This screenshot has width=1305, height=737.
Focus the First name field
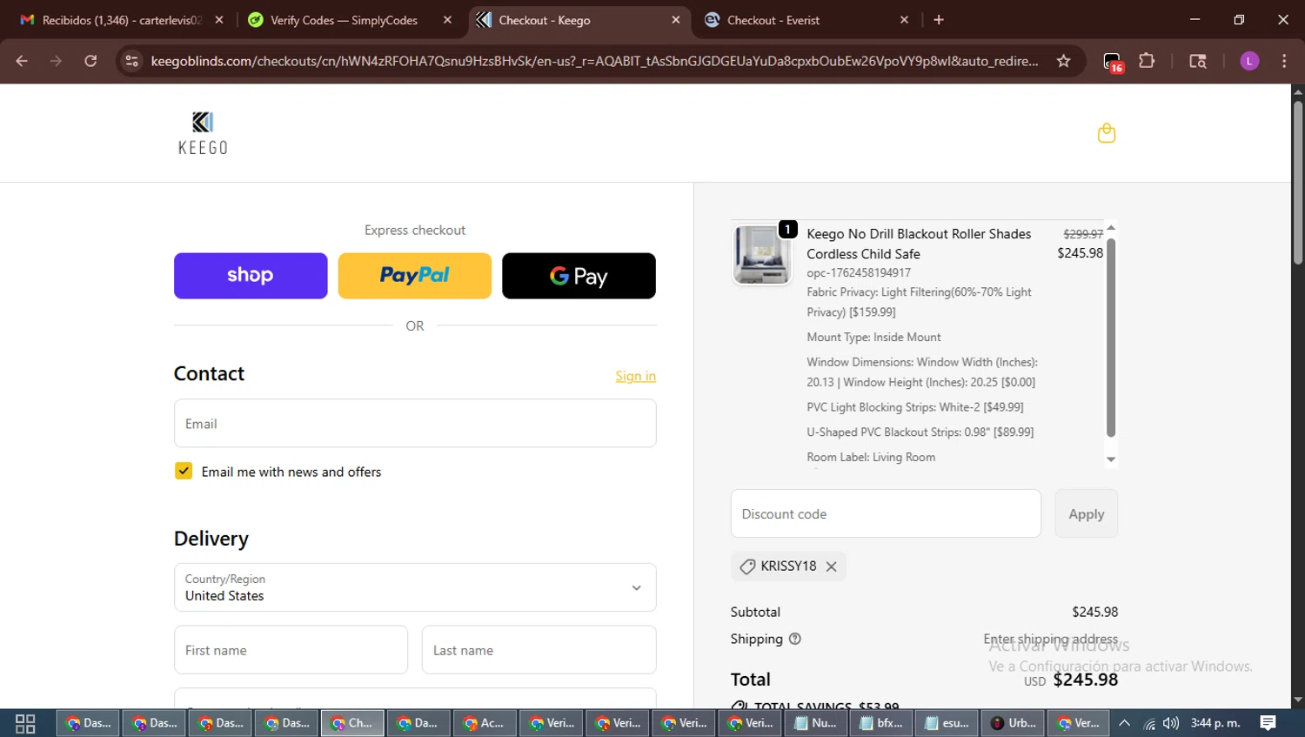291,650
